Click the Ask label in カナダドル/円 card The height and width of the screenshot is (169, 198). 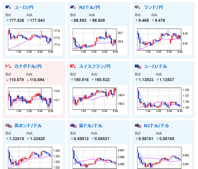29,74
